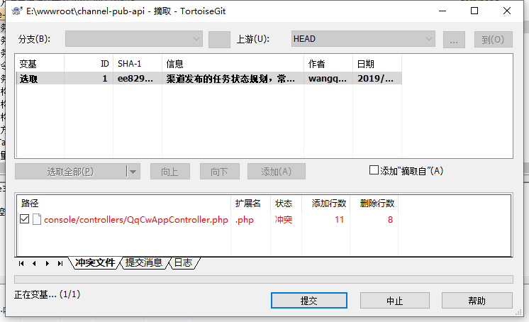Image resolution: width=529 pixels, height=322 pixels.
Task: Click the PHP file icon for QqCwAppController.php
Action: [x=37, y=219]
